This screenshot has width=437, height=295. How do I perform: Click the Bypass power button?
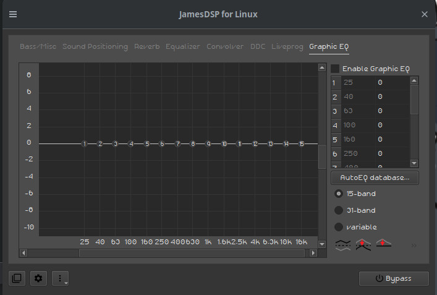point(394,278)
